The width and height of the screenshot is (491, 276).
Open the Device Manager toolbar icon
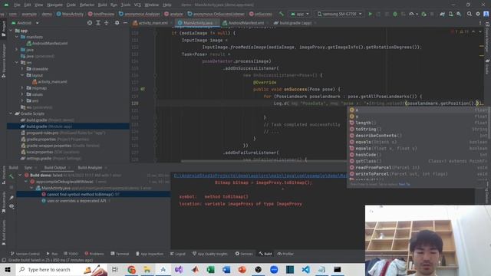pos(450,14)
